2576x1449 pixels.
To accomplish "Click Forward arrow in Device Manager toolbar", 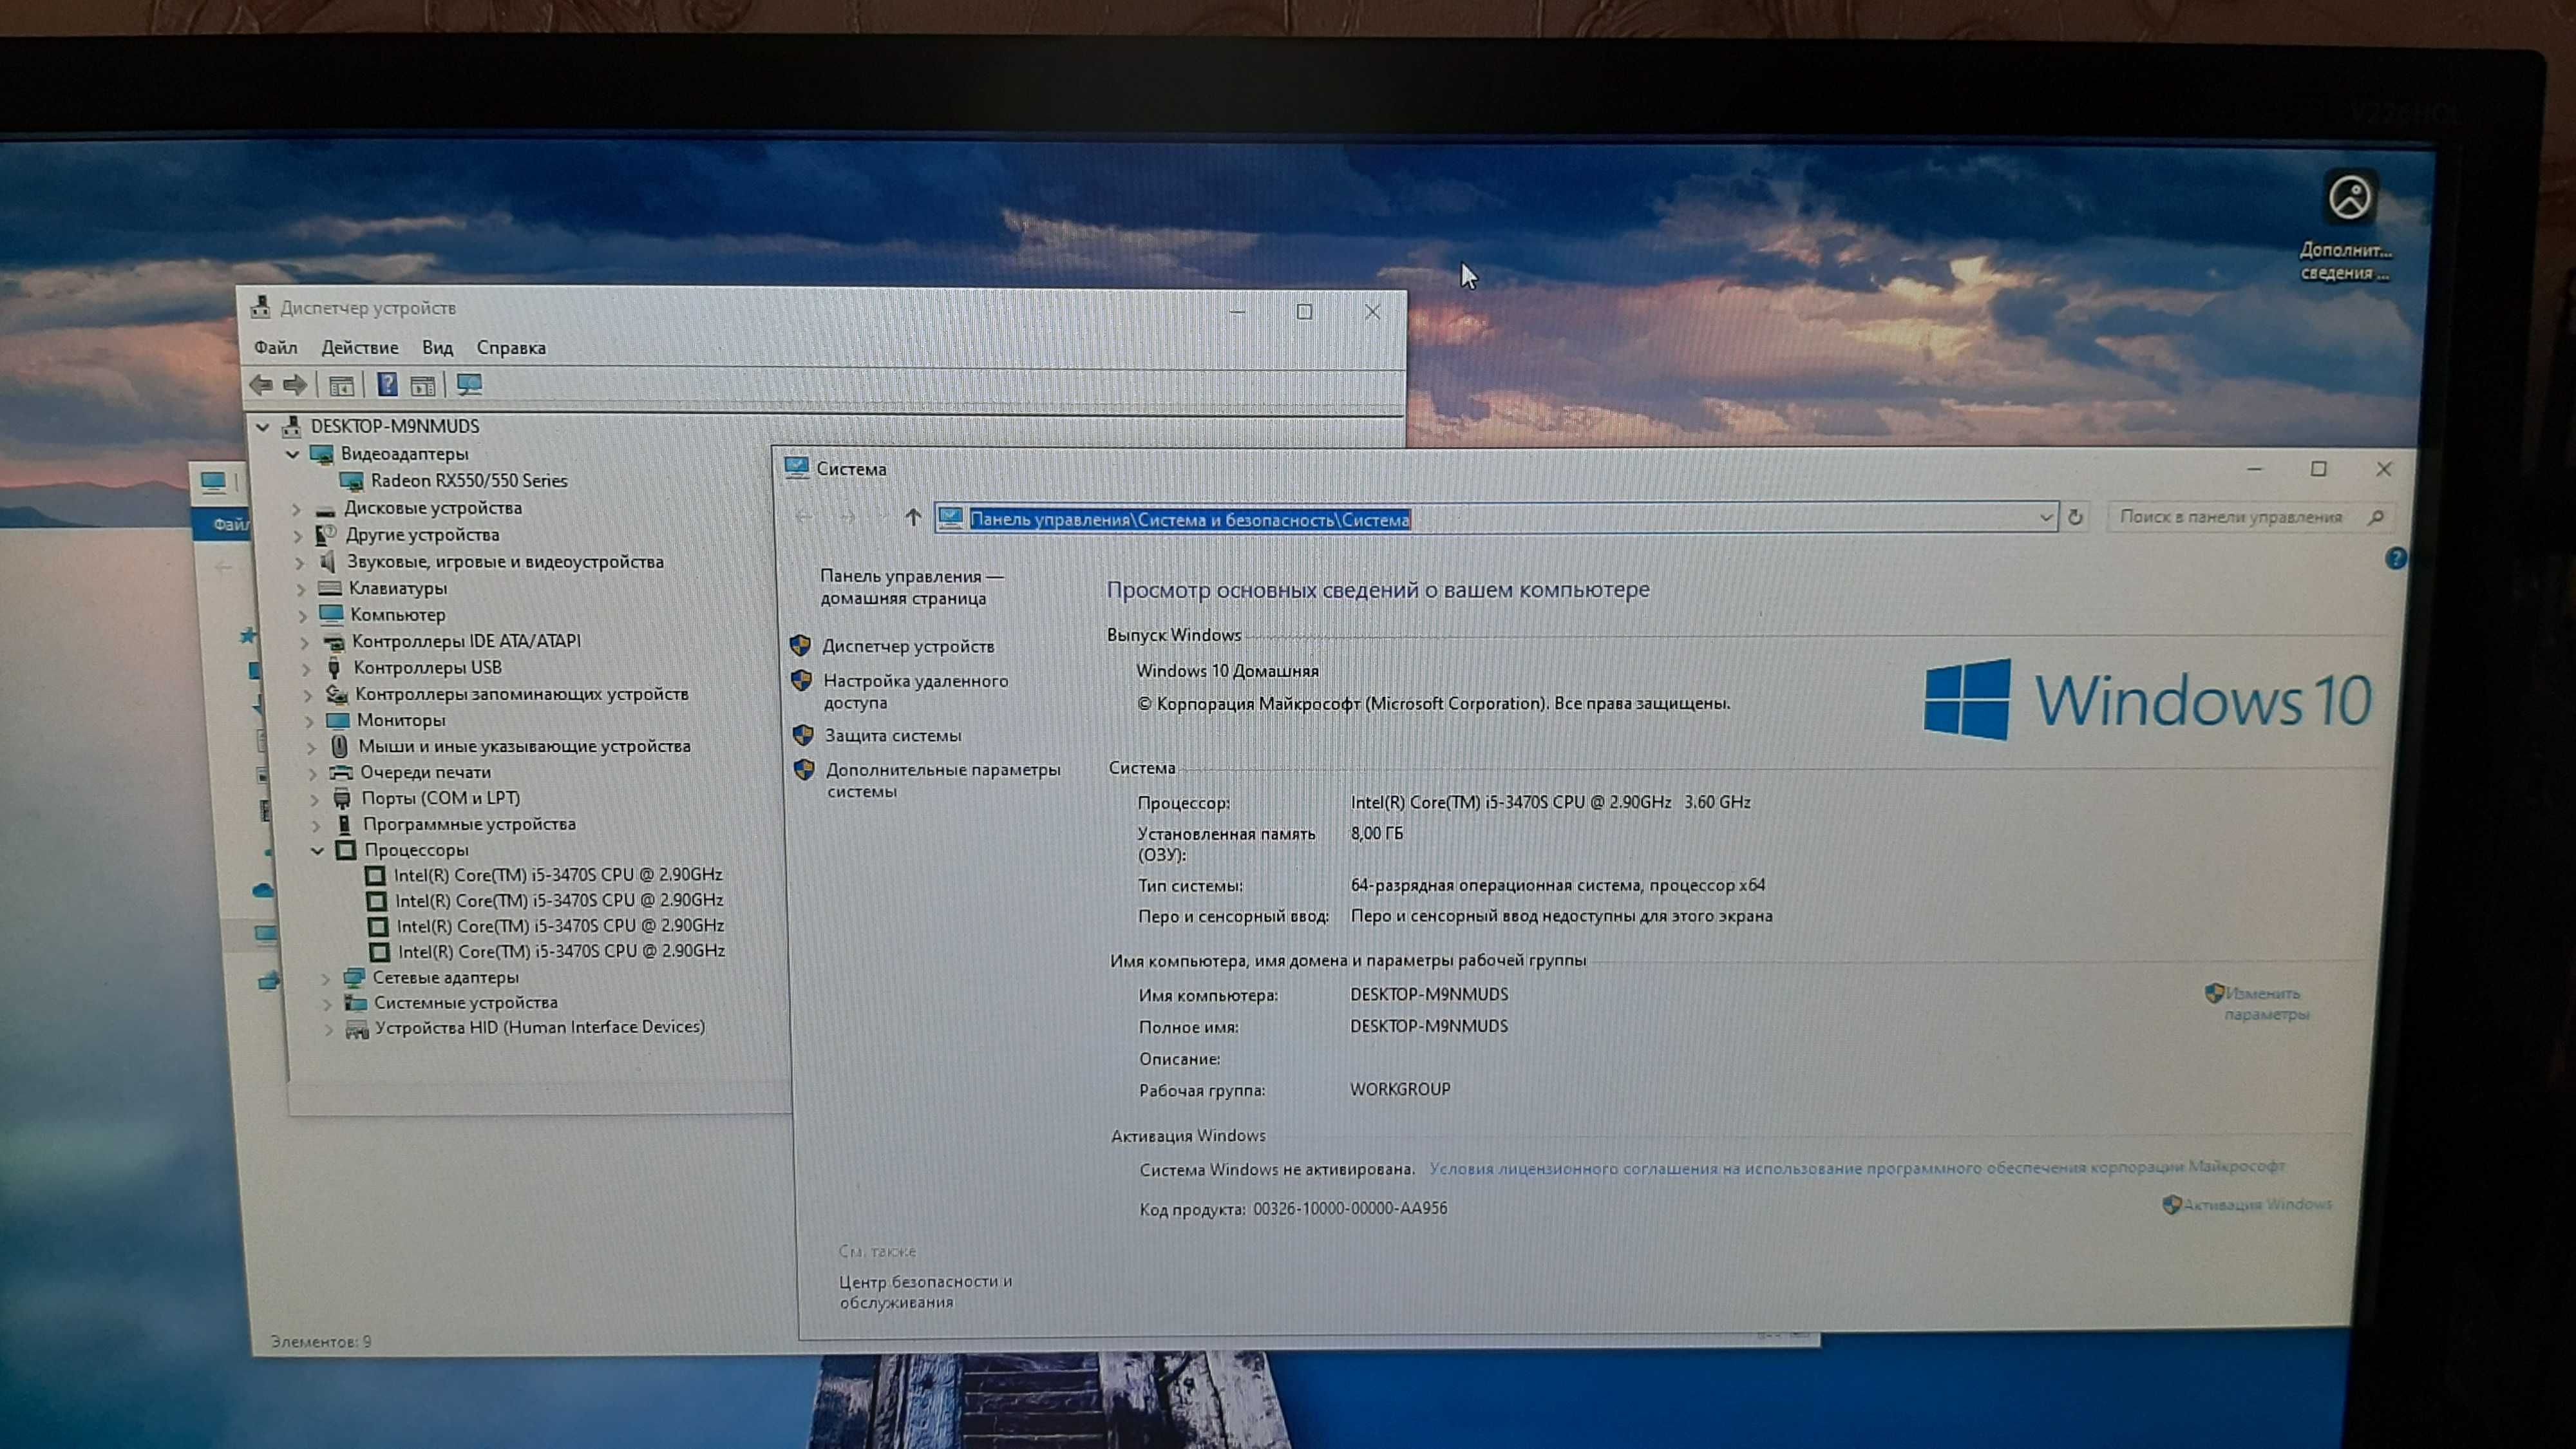I will pos(295,384).
